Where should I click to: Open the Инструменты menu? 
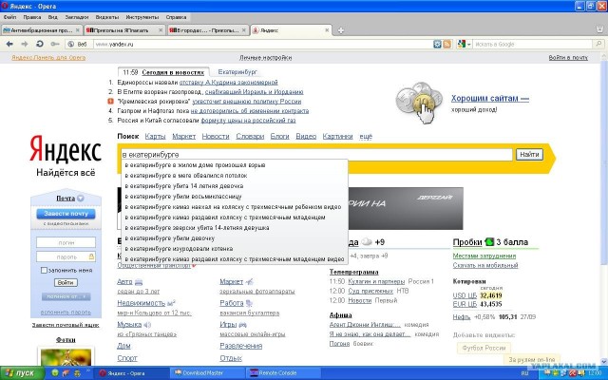click(x=142, y=17)
